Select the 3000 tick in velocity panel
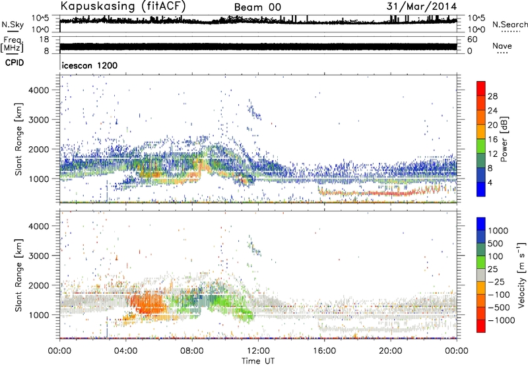Image resolution: width=528 pixels, height=365 pixels. point(39,256)
